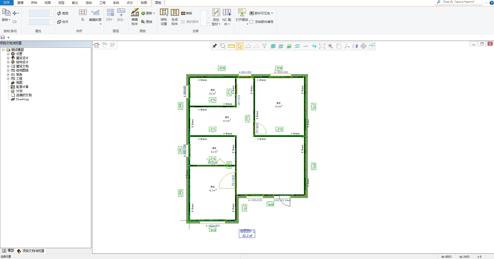Click the pin icon in view toolbar
Viewport: 494px width, 259px height.
click(x=214, y=46)
